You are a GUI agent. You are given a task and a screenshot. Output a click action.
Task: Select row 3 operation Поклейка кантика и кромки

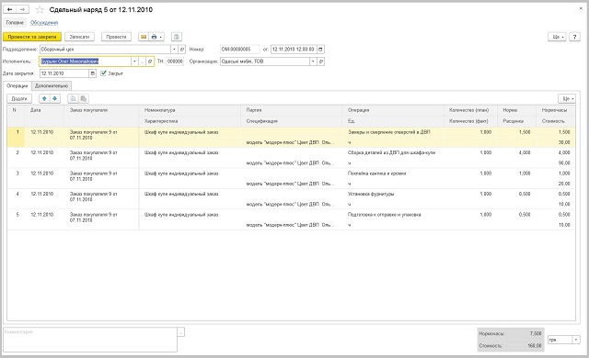point(376,173)
